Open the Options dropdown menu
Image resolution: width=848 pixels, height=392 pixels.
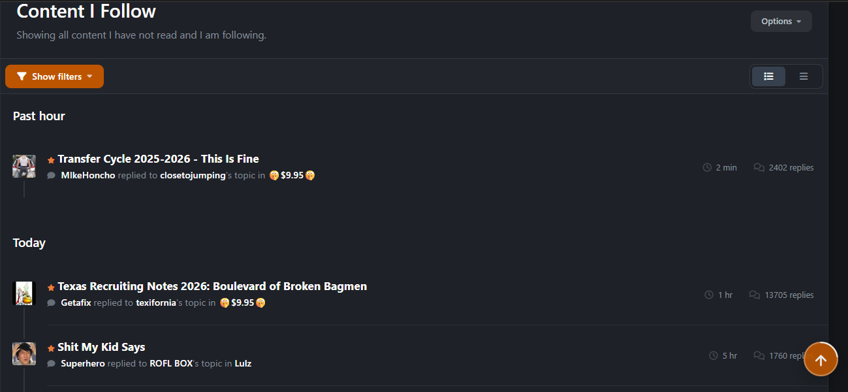pos(781,22)
